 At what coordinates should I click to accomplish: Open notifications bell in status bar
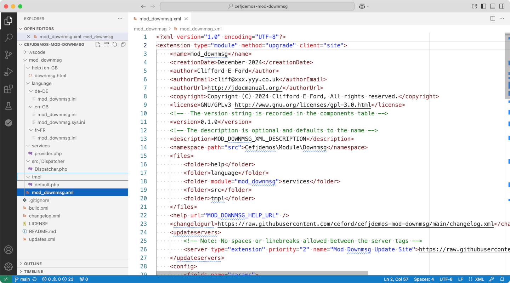[x=502, y=279]
